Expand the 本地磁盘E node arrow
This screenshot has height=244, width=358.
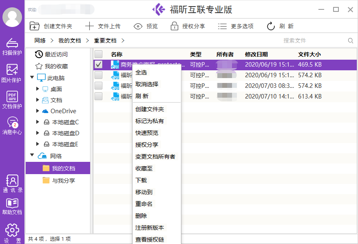click(38, 144)
